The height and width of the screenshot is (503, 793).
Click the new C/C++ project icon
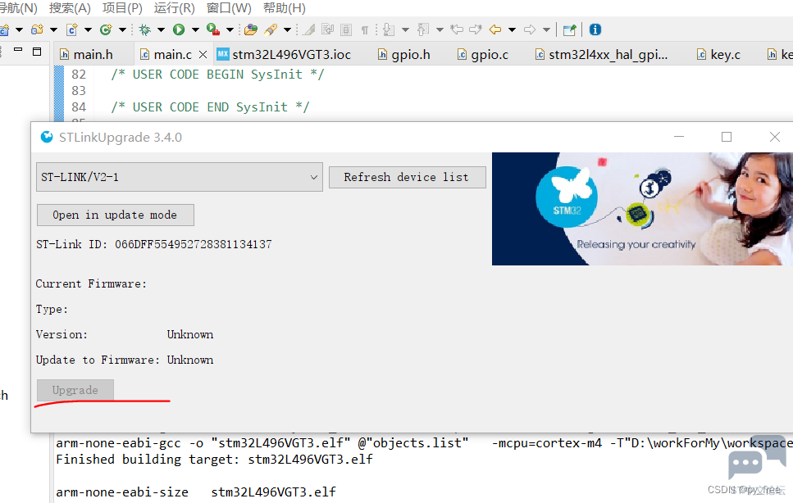[x=4, y=30]
